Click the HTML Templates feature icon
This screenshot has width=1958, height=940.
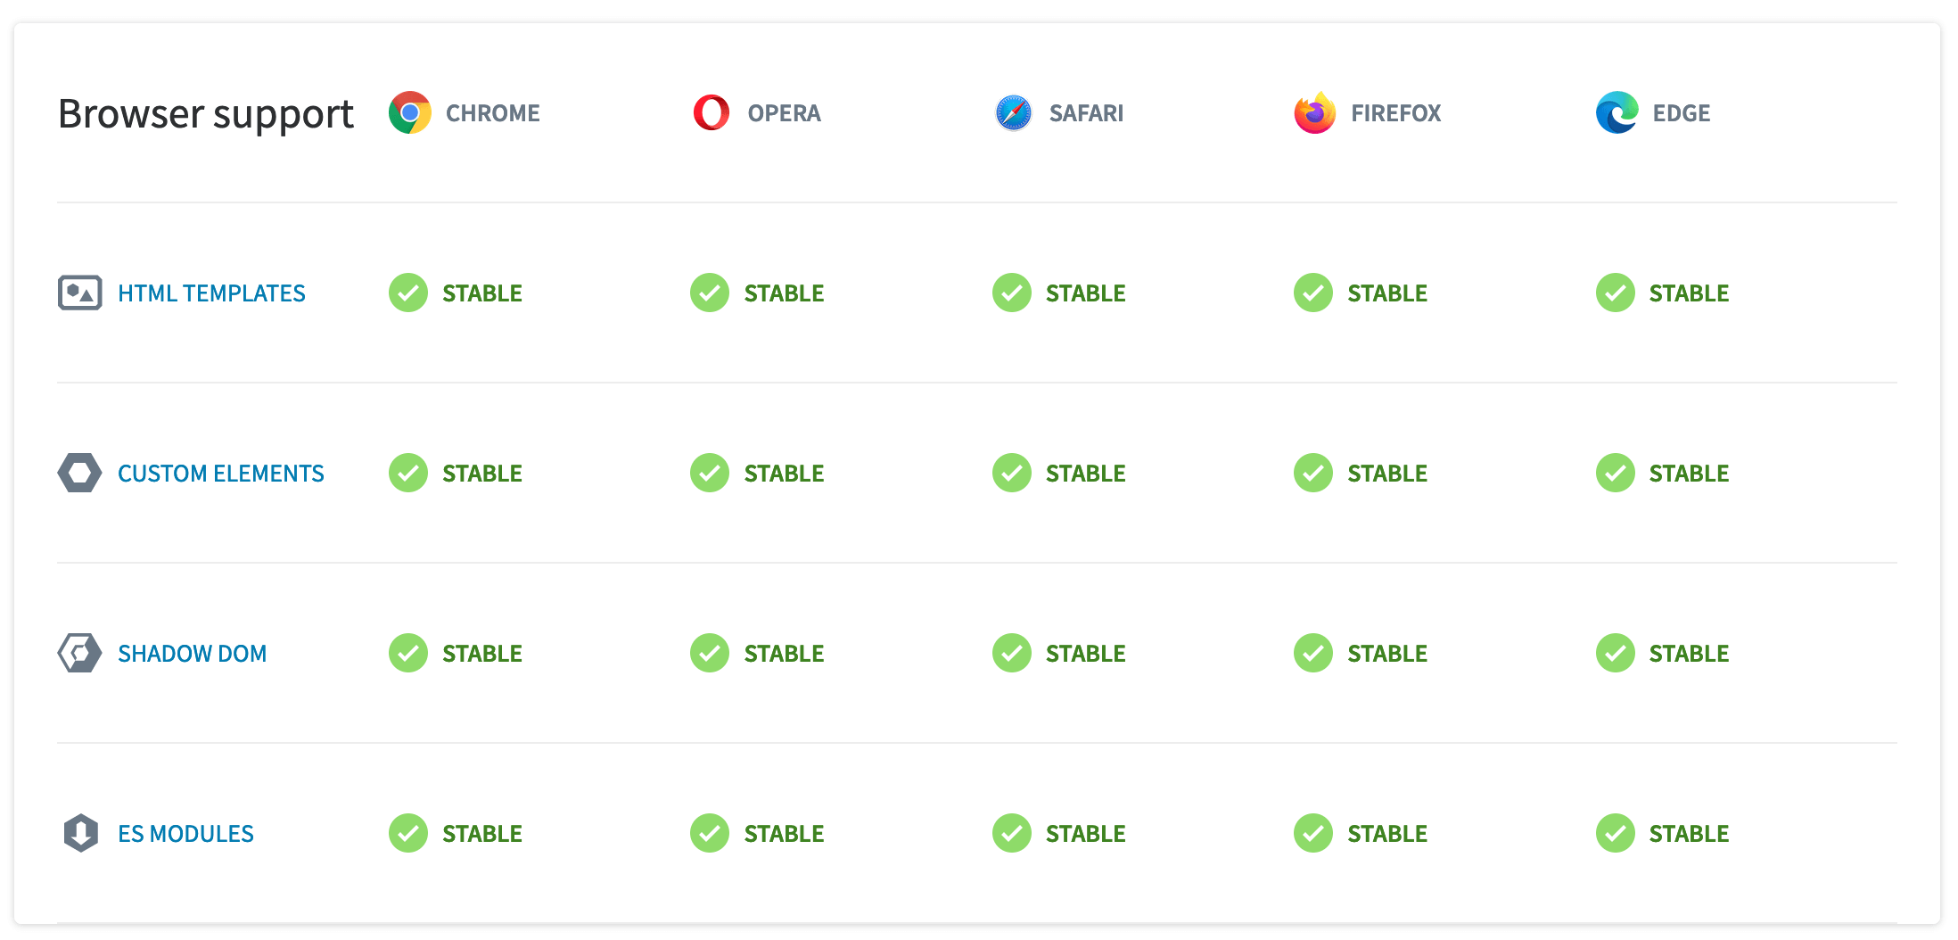coord(80,293)
